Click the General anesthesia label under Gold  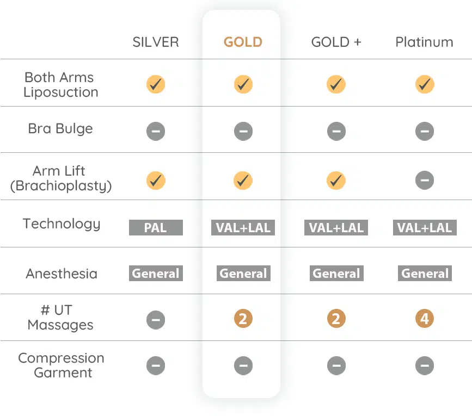pyautogui.click(x=243, y=274)
